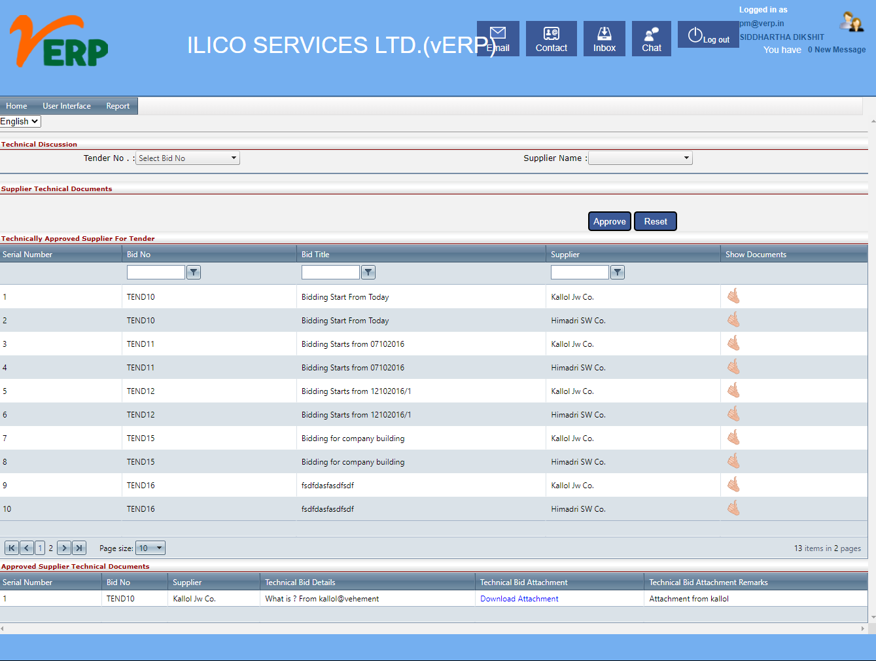Go to first page of grid
The image size is (876, 661).
[x=12, y=548]
